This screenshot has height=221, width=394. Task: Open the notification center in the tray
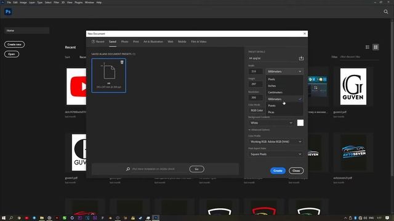click(x=387, y=218)
